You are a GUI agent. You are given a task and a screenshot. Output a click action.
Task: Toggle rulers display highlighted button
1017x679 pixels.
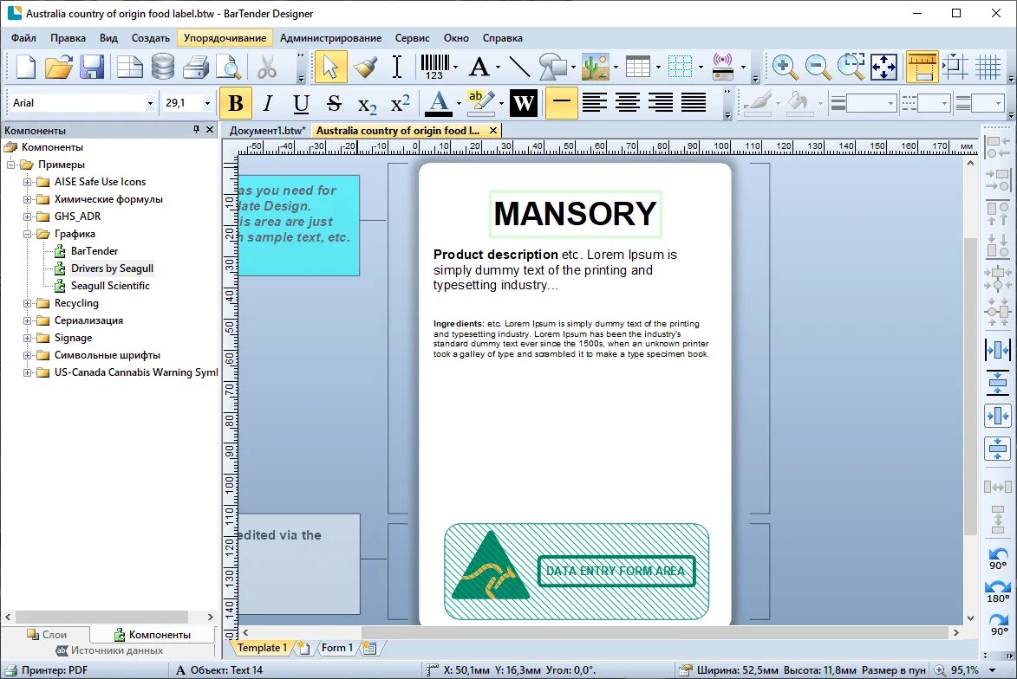coord(922,67)
